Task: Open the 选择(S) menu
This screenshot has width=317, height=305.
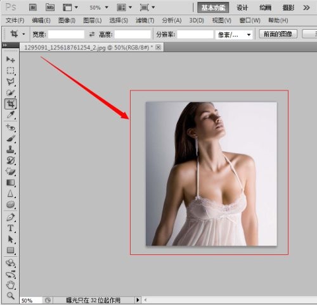Action: [119, 20]
